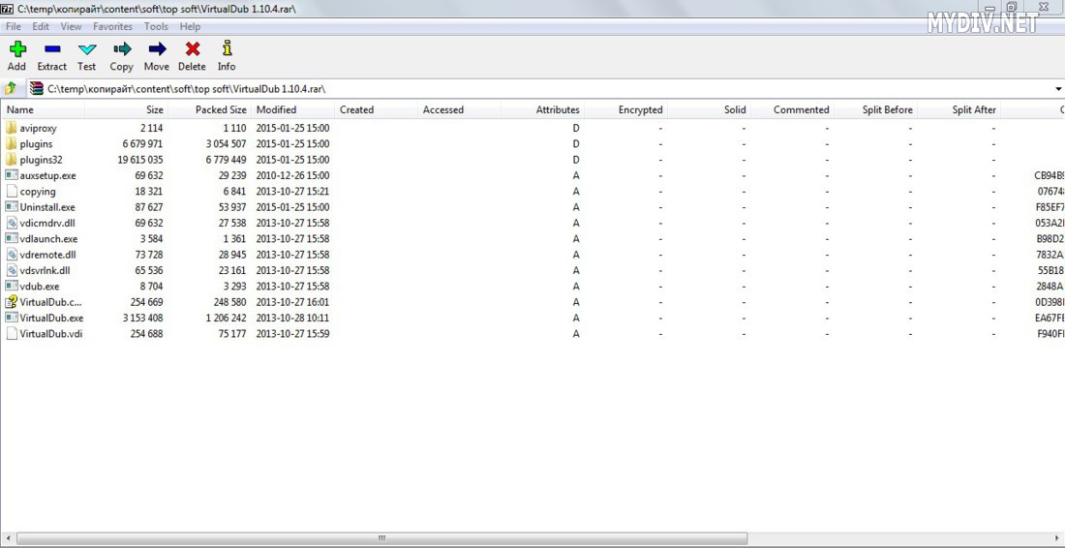The width and height of the screenshot is (1065, 548).
Task: Select the VirtualDub.exe file icon
Action: point(11,318)
